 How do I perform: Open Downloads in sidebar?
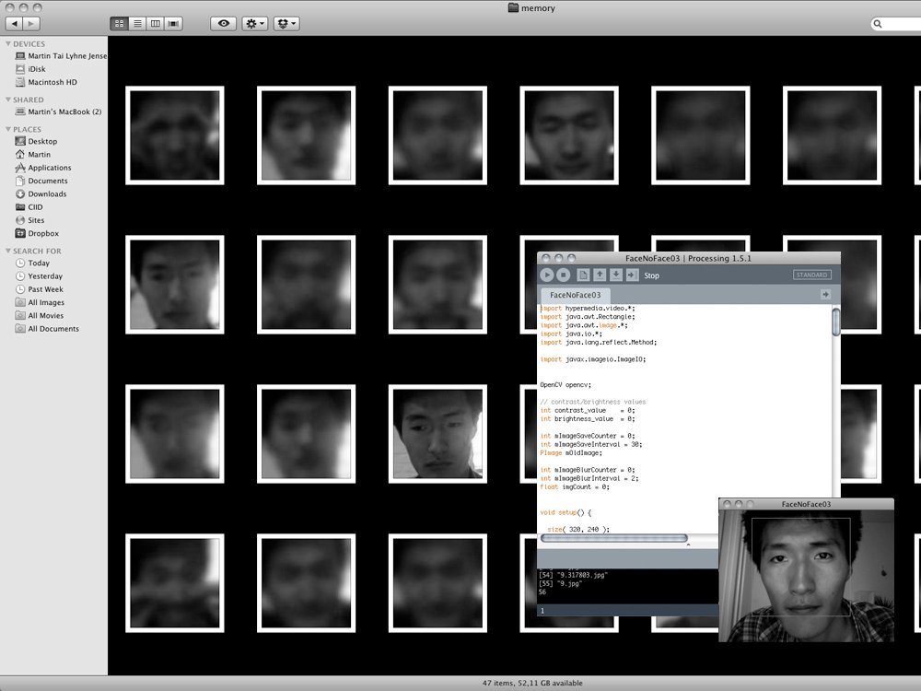41,193
